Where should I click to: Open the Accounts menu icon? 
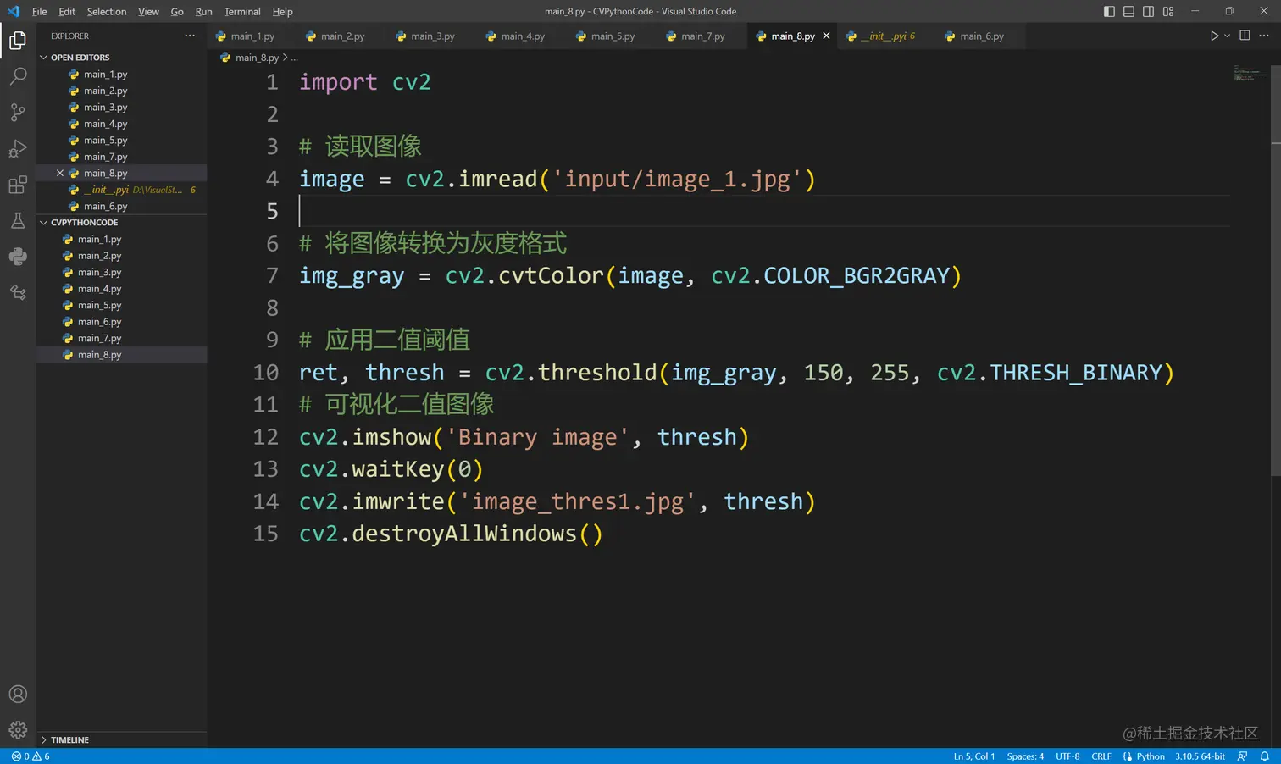(x=18, y=695)
